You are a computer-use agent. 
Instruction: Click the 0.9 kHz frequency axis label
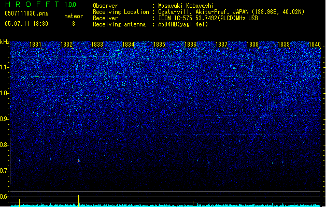pyautogui.click(x=5, y=119)
